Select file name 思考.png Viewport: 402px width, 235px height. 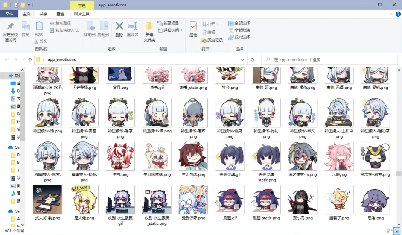tap(376, 218)
